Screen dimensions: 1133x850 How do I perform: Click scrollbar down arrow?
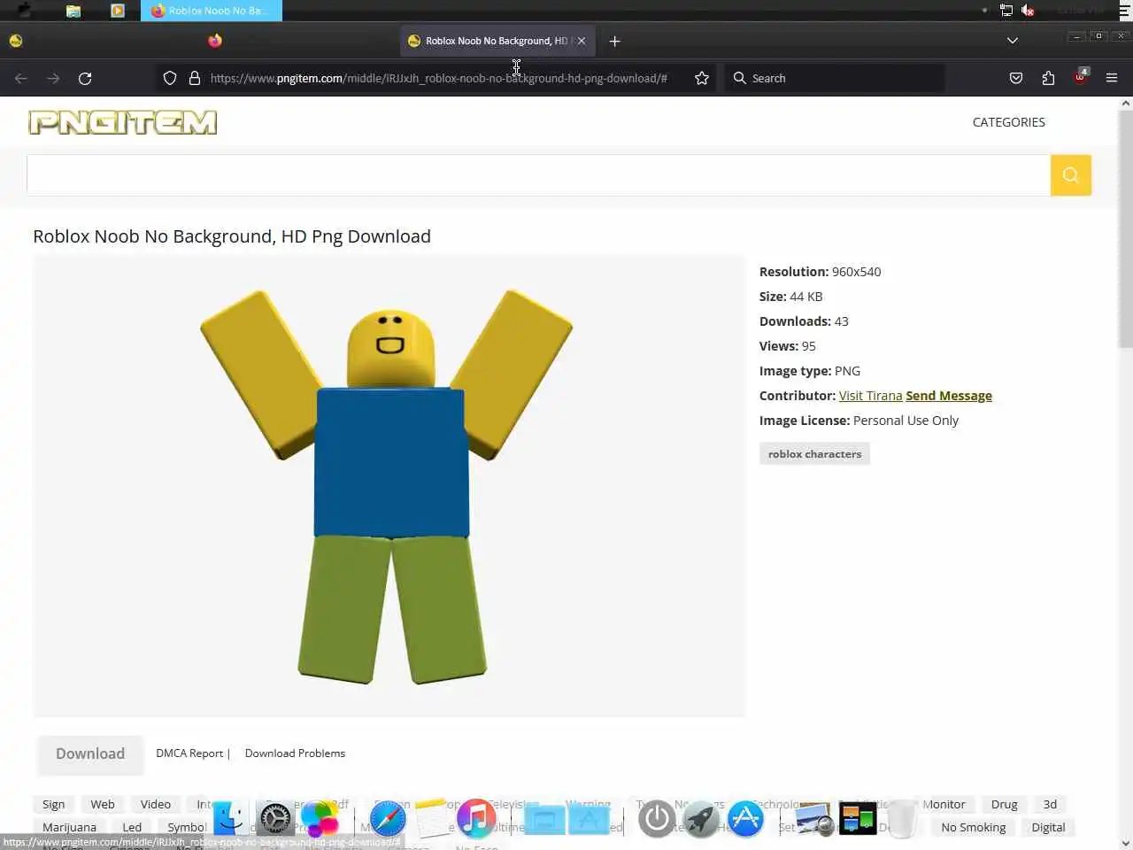1126,843
